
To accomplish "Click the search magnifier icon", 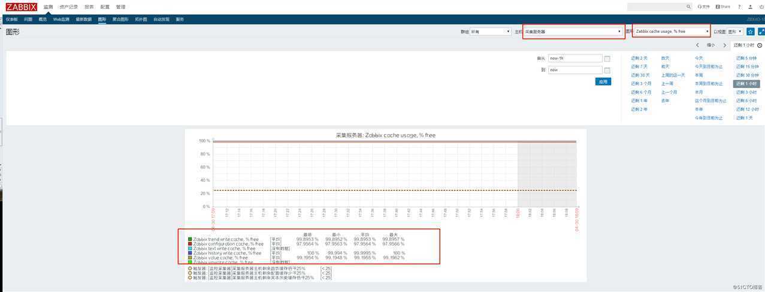I will tap(688, 7).
